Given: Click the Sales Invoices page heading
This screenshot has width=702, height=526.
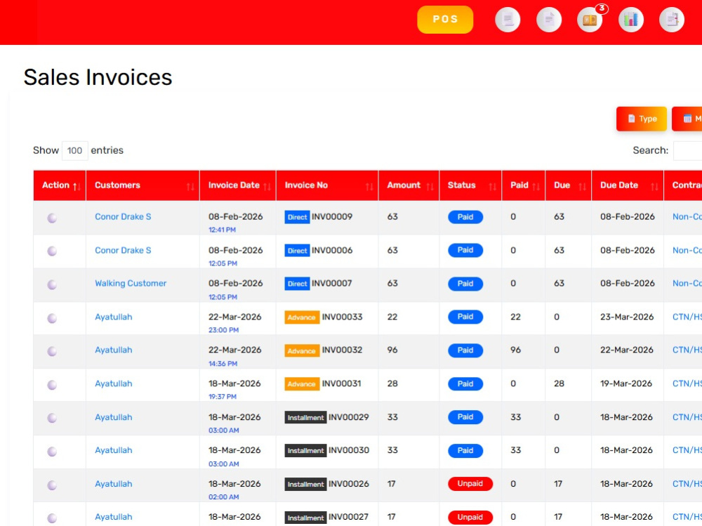Looking at the screenshot, I should point(98,77).
